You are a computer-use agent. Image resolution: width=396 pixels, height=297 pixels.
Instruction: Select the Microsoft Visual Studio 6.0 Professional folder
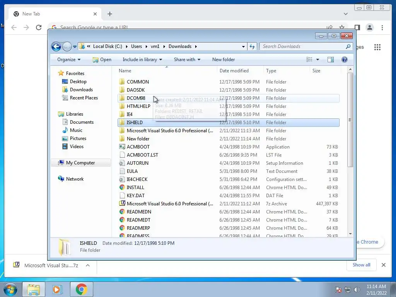170,131
